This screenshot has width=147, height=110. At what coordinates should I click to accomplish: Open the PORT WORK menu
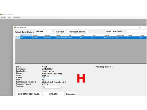pyautogui.click(x=16, y=17)
